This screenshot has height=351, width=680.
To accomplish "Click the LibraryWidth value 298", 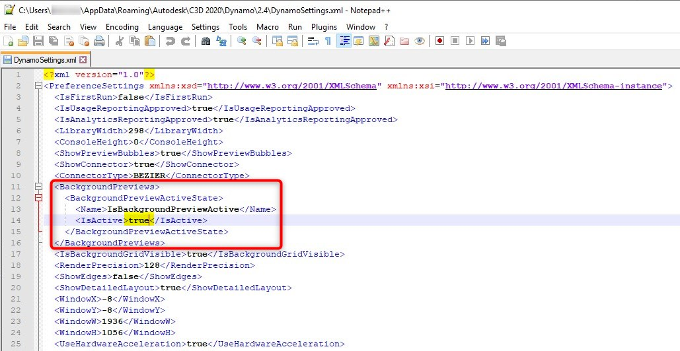I will (137, 131).
